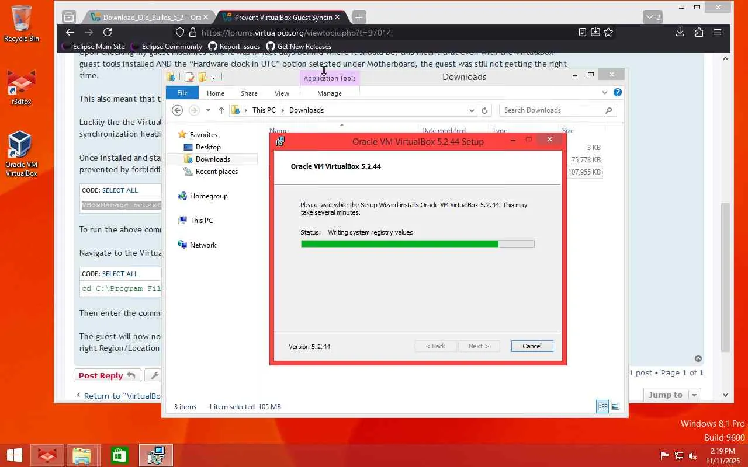The height and width of the screenshot is (467, 748).
Task: Open the browser Extensions menu
Action: (x=699, y=33)
